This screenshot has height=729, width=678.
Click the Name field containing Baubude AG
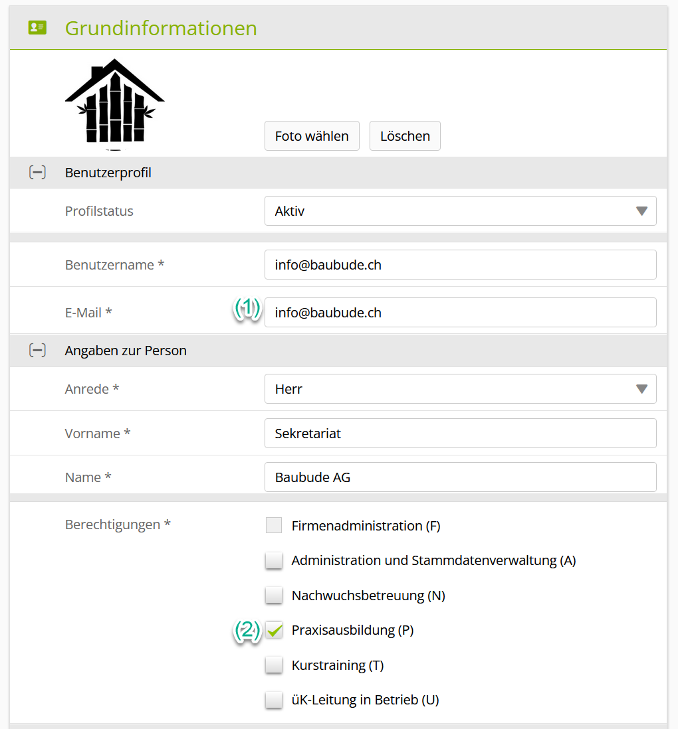(460, 477)
